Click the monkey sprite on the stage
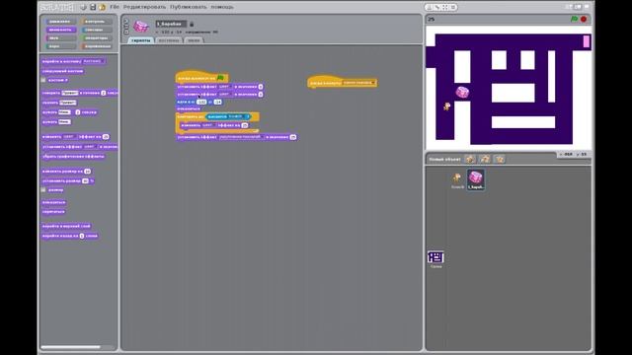The image size is (632, 355). click(x=447, y=106)
